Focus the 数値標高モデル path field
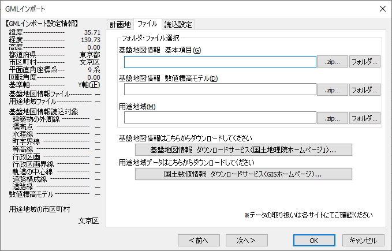 pyautogui.click(x=220, y=89)
